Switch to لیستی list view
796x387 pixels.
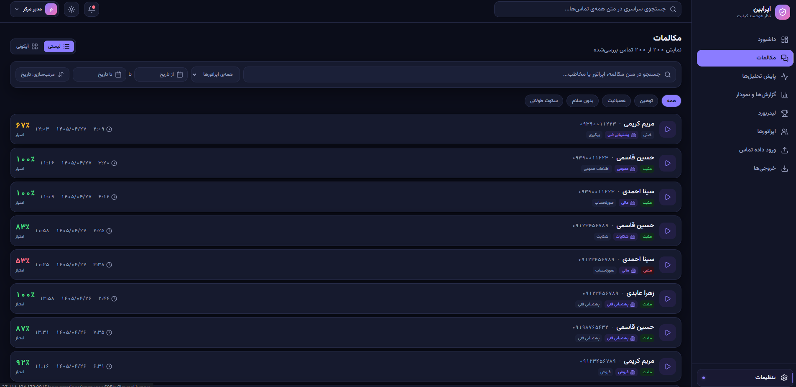[x=59, y=46]
